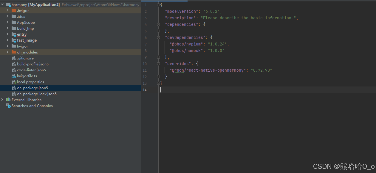This screenshot has width=376, height=173.
Task: Click the "1.0.24" version value
Action: tap(217, 44)
